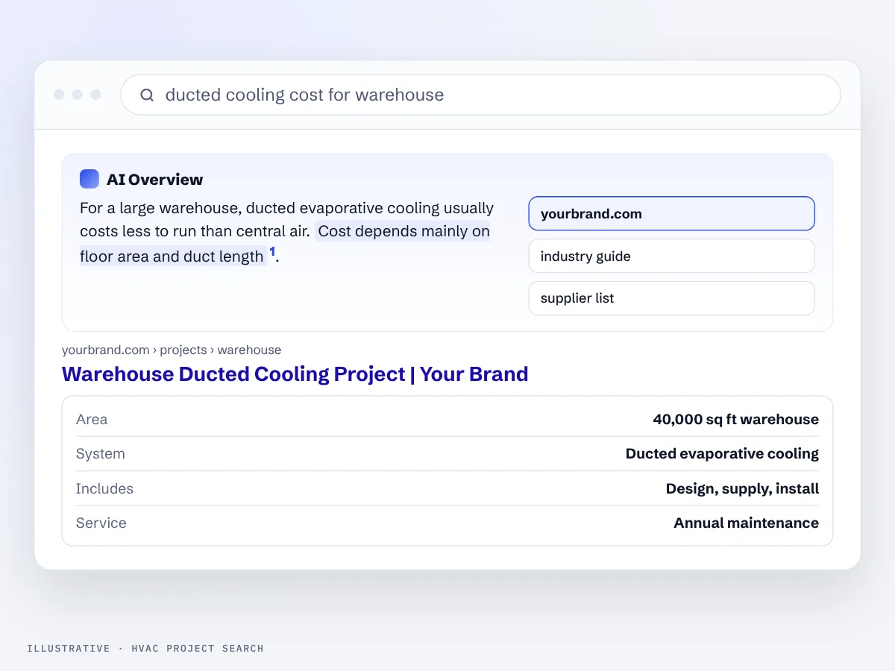The image size is (895, 671).
Task: Click the 'System' row label
Action: click(101, 453)
